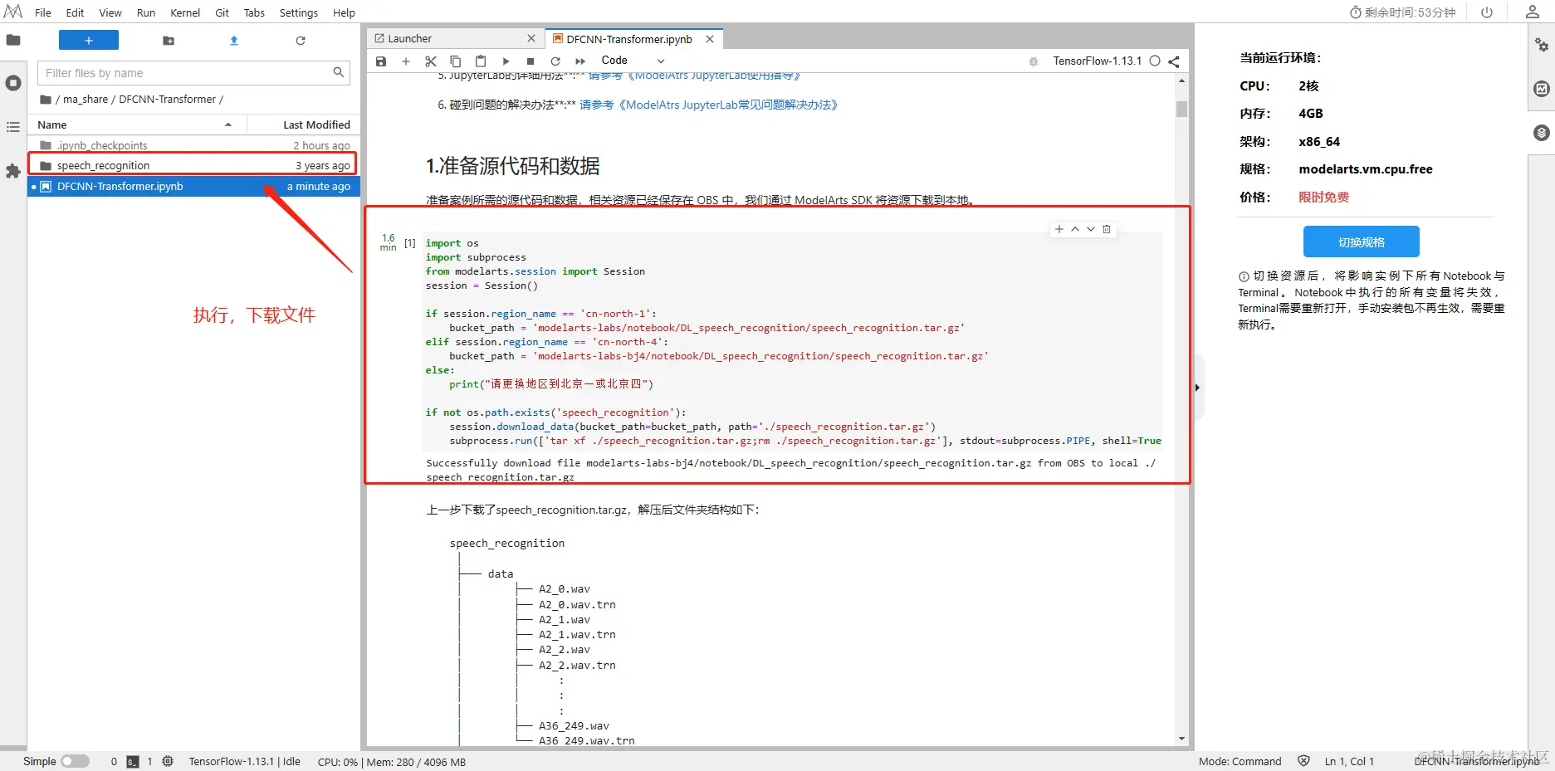Switch to the Launcher tab
The image size is (1555, 771).
(x=456, y=39)
